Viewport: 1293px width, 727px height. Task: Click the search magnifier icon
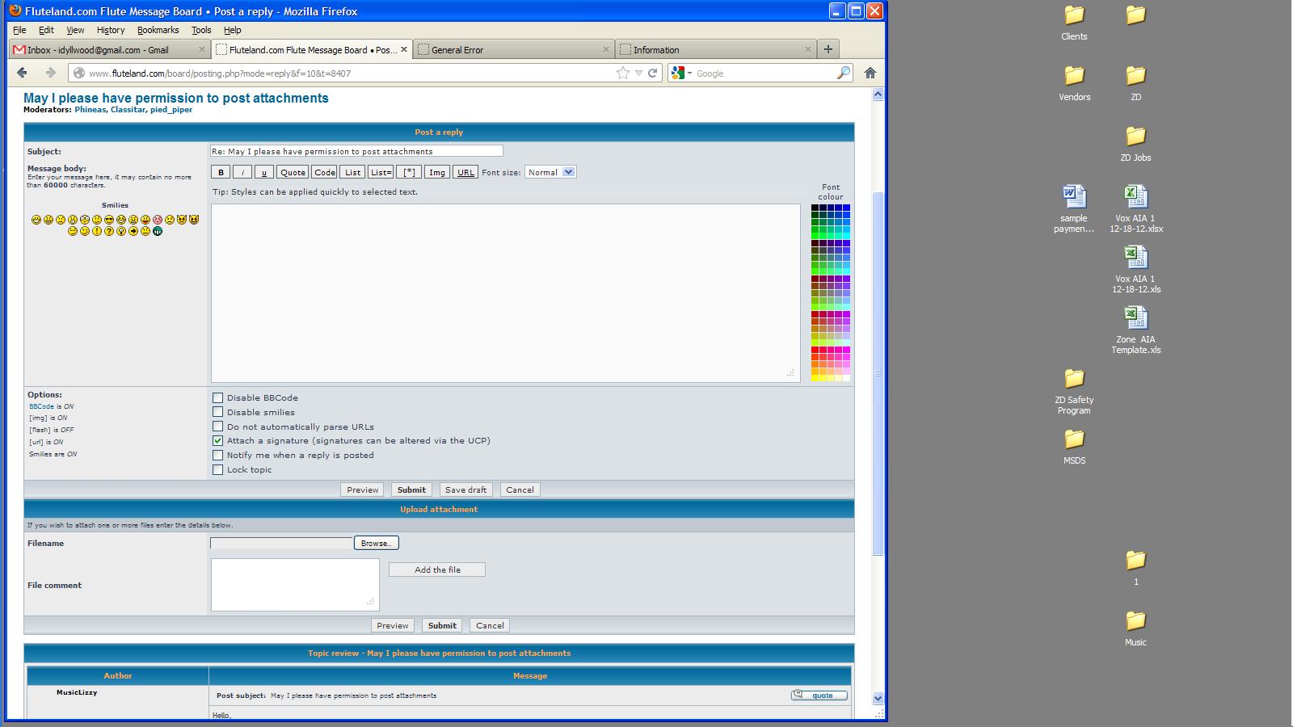tap(843, 73)
